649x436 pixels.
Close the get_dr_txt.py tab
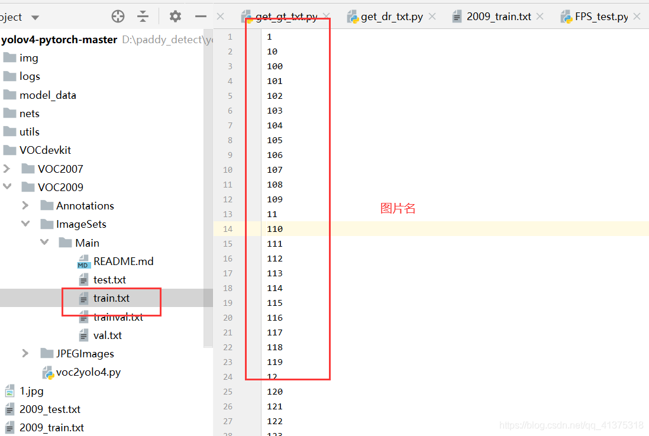(x=432, y=17)
